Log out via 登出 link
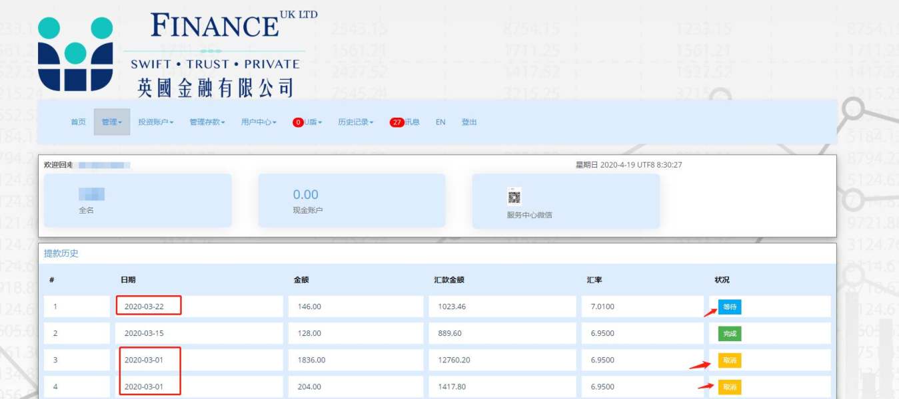 coord(469,122)
